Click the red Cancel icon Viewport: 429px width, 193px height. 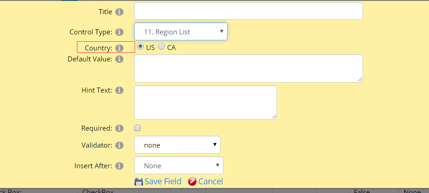[x=192, y=182]
